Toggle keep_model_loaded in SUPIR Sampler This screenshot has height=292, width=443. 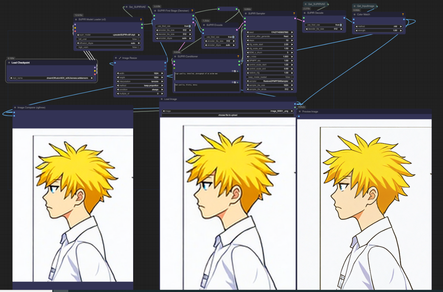pos(270,77)
